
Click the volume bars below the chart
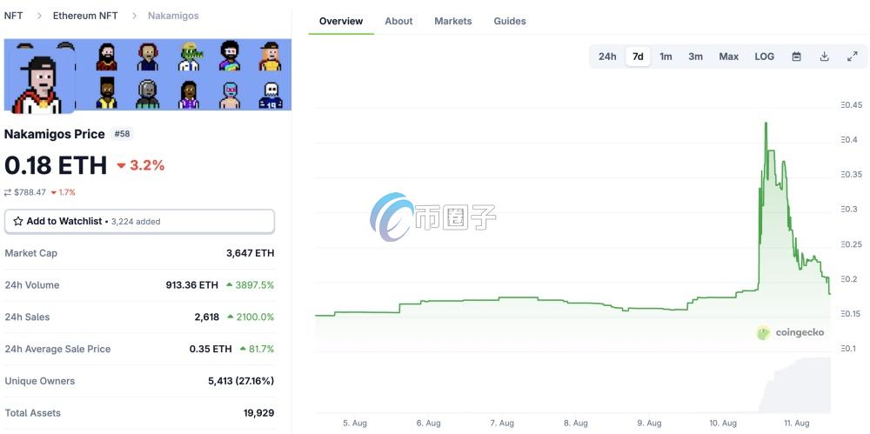pyautogui.click(x=795, y=385)
